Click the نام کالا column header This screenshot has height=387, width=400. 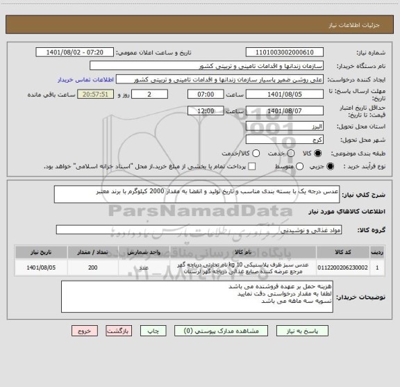coord(243,252)
